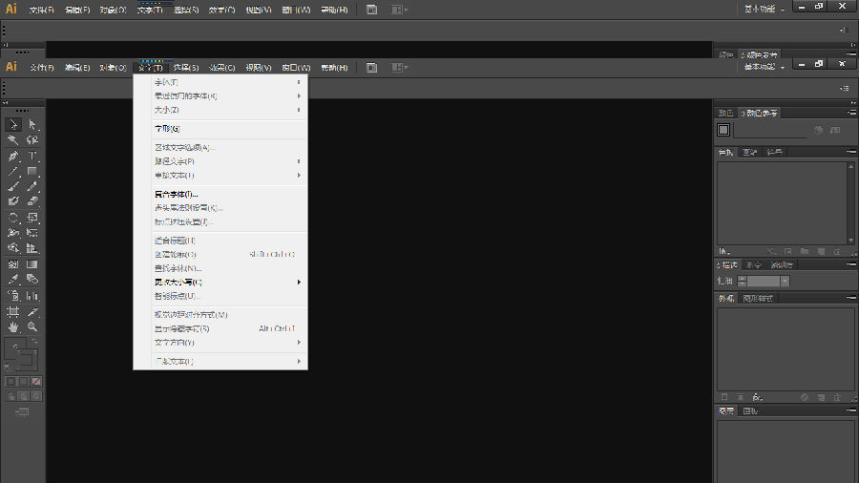The height and width of the screenshot is (483, 859).
Task: Open the workspace switcher dropdown
Action: pyautogui.click(x=765, y=67)
